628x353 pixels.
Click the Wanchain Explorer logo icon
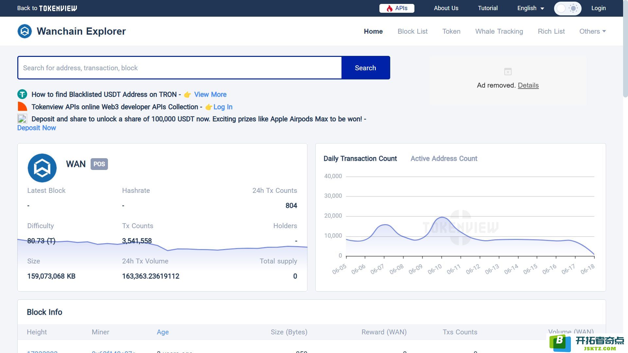[25, 31]
